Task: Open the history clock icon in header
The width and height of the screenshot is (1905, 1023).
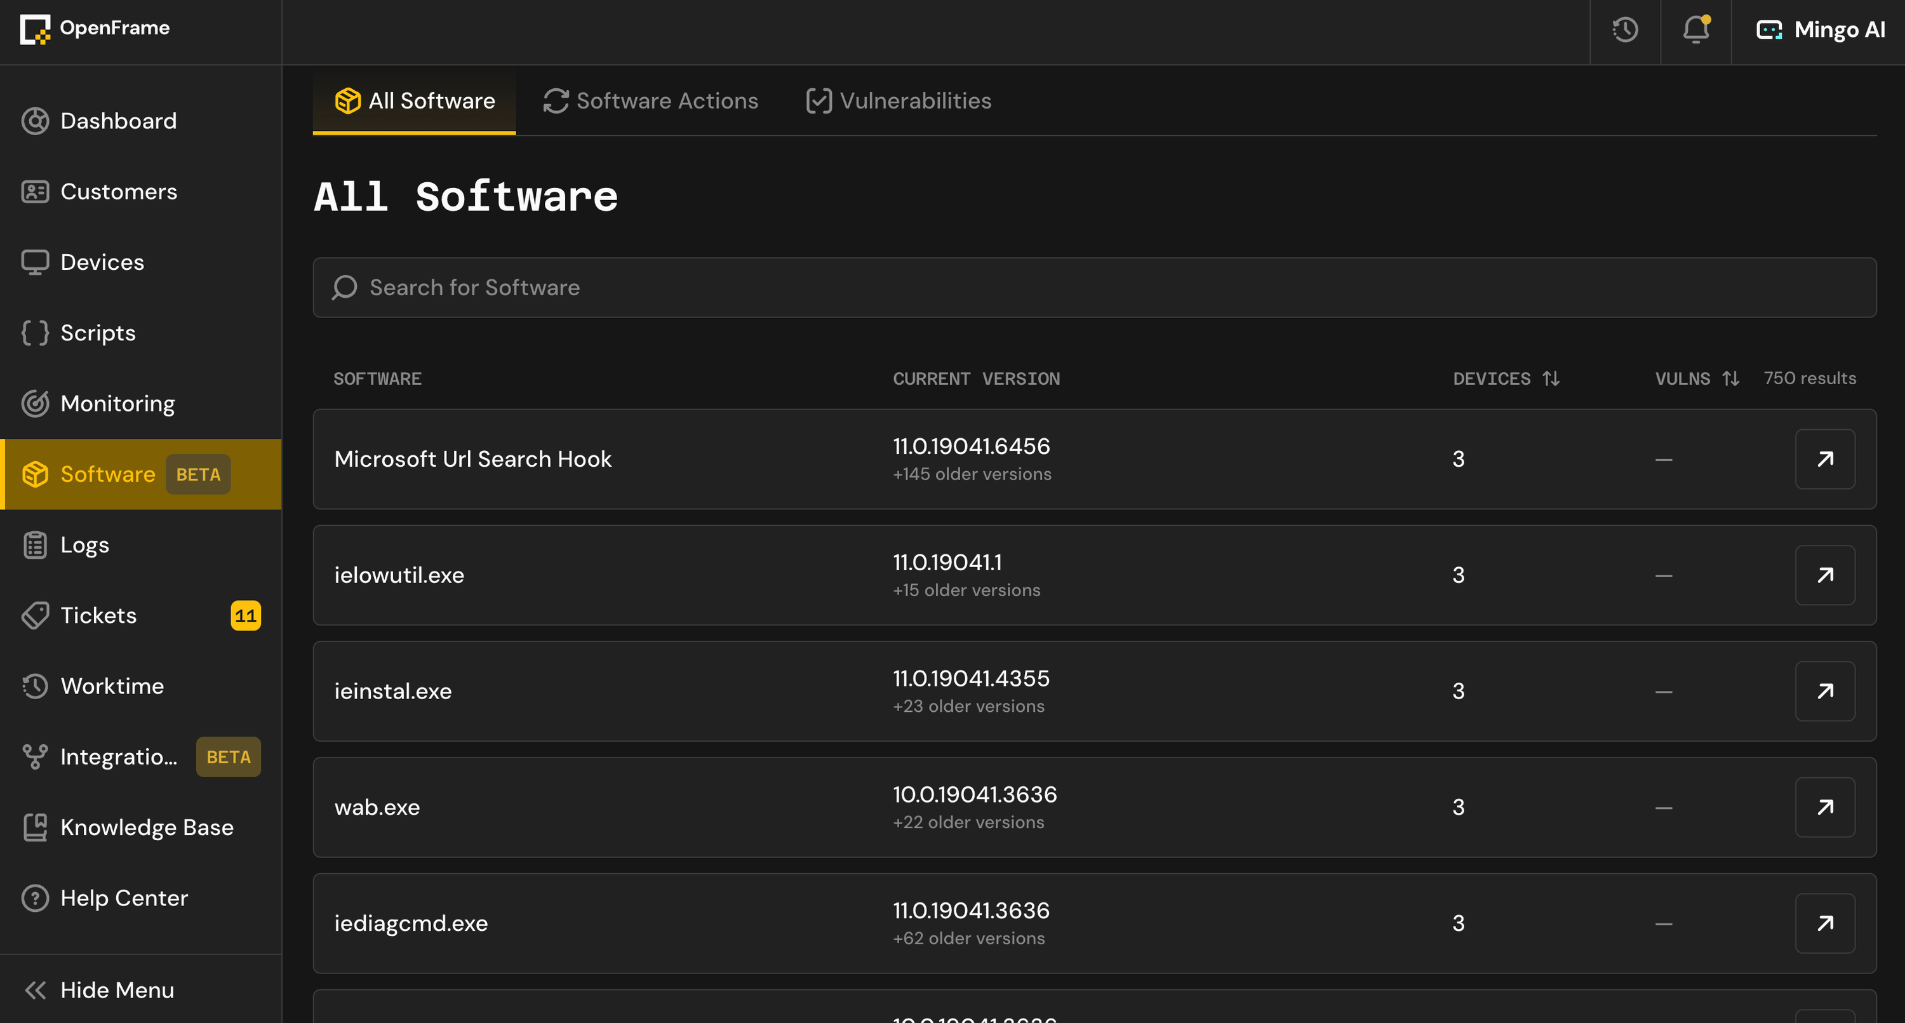Action: pos(1625,30)
